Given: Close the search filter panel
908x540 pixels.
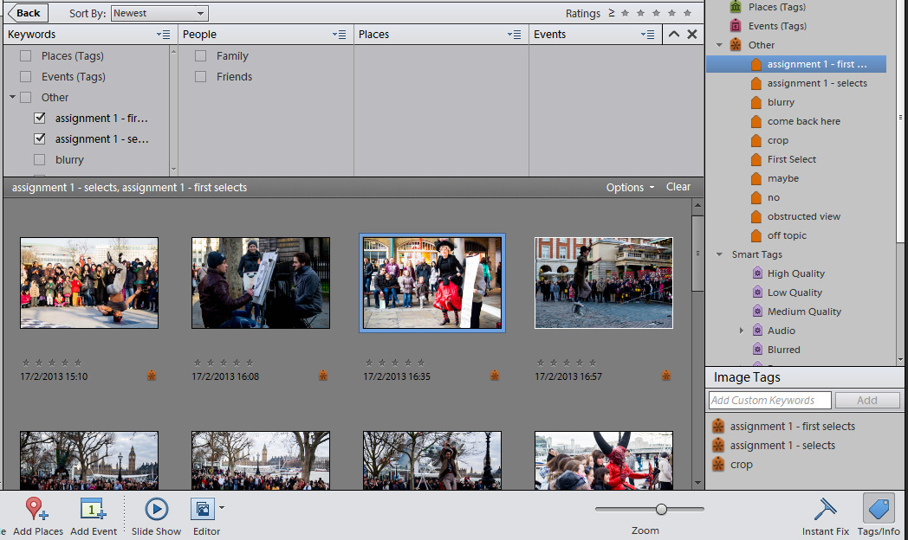Looking at the screenshot, I should 692,34.
